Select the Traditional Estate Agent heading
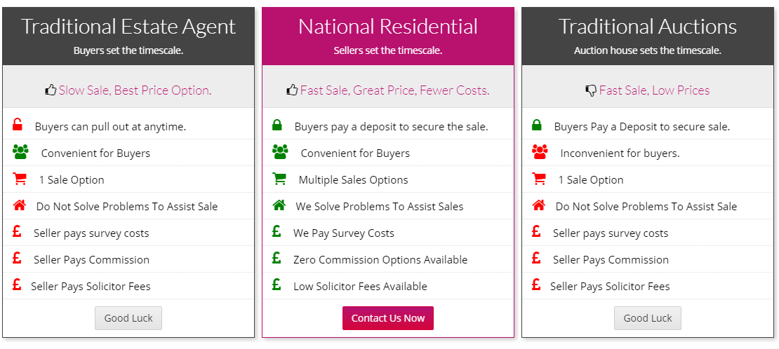The width and height of the screenshot is (779, 349). pyautogui.click(x=128, y=27)
